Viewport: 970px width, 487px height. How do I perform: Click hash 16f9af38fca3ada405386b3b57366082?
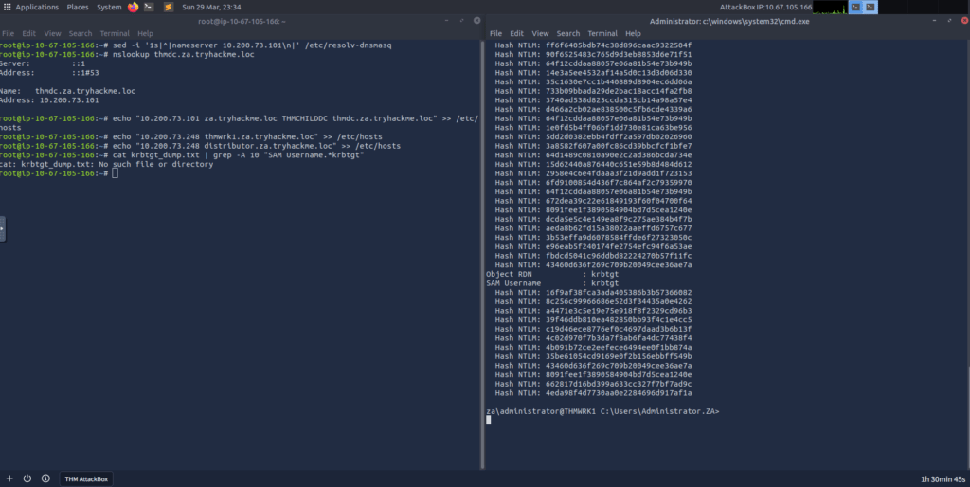619,293
